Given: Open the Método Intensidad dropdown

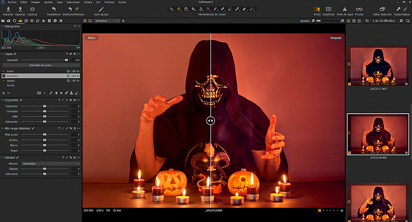Looking at the screenshot, I should point(51,164).
